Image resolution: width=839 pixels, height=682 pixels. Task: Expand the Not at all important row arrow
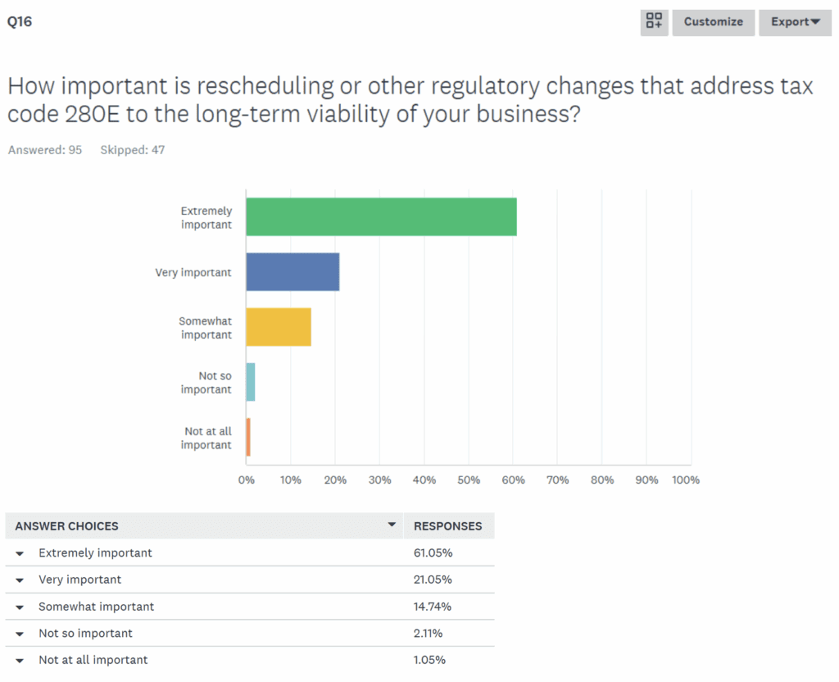tap(20, 661)
